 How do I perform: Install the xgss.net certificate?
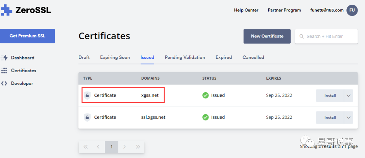tap(330, 96)
